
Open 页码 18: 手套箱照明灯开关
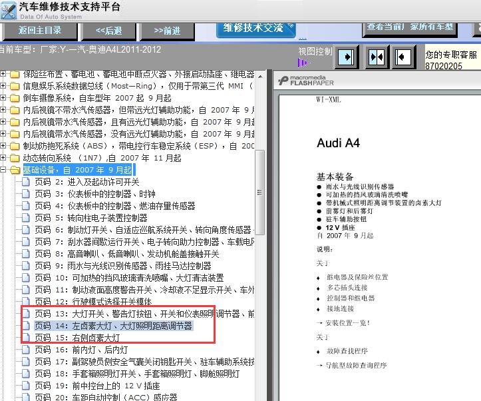[137, 374]
